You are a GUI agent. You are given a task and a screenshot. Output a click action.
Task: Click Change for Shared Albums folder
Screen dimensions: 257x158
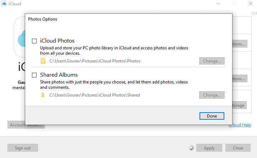click(212, 95)
